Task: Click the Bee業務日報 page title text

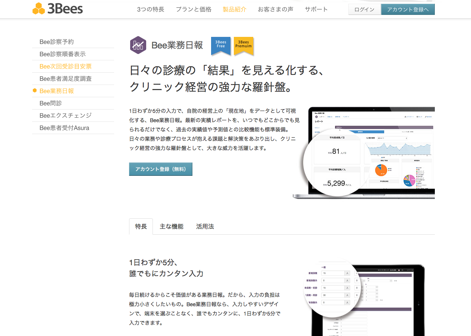Action: click(x=177, y=45)
